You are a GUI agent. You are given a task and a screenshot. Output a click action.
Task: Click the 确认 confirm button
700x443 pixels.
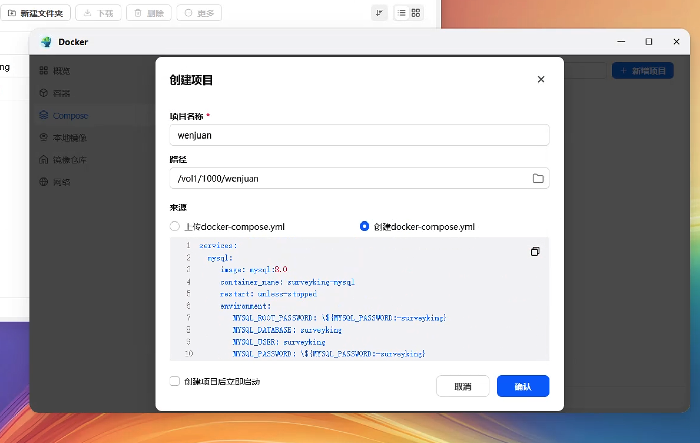523,386
